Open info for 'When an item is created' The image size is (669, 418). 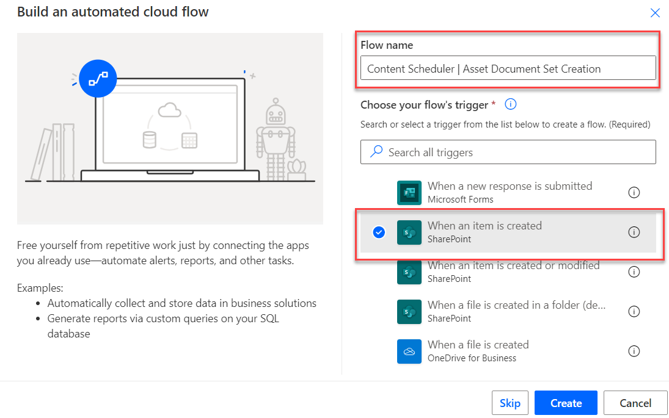[x=634, y=232]
